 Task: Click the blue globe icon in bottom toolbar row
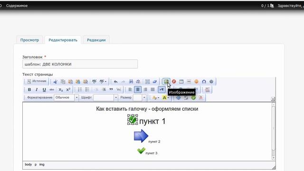(x=179, y=98)
